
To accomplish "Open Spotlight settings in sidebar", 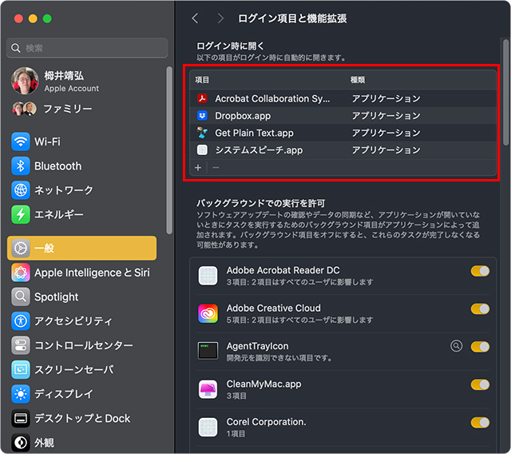I will click(81, 297).
